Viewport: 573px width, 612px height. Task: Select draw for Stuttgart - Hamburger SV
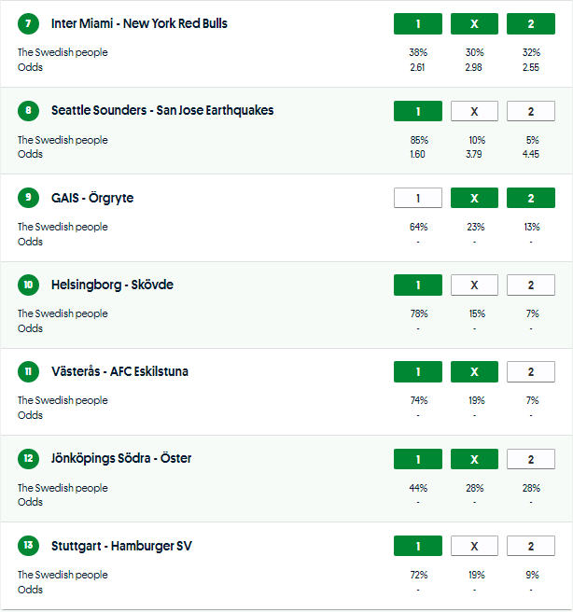click(474, 547)
